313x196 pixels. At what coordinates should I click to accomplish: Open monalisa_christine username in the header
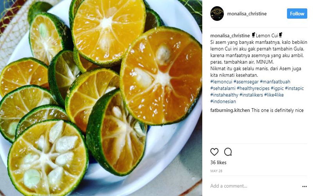tap(247, 14)
